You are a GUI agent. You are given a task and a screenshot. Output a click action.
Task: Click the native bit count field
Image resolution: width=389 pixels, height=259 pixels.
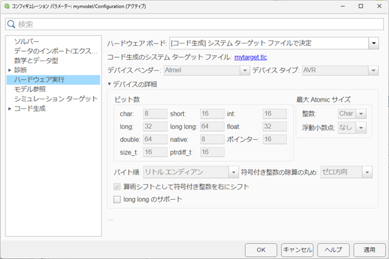coord(213,139)
